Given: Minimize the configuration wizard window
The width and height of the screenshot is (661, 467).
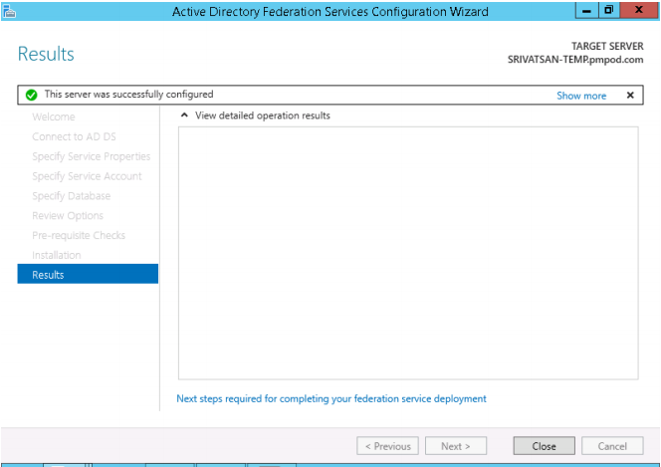Looking at the screenshot, I should click(x=586, y=11).
